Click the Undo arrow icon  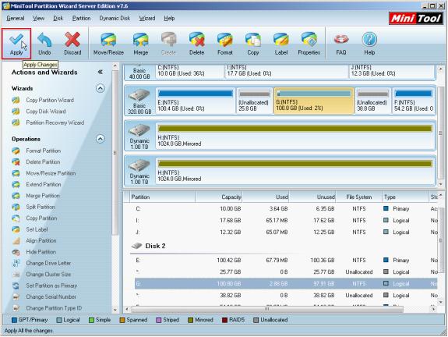pyautogui.click(x=44, y=40)
